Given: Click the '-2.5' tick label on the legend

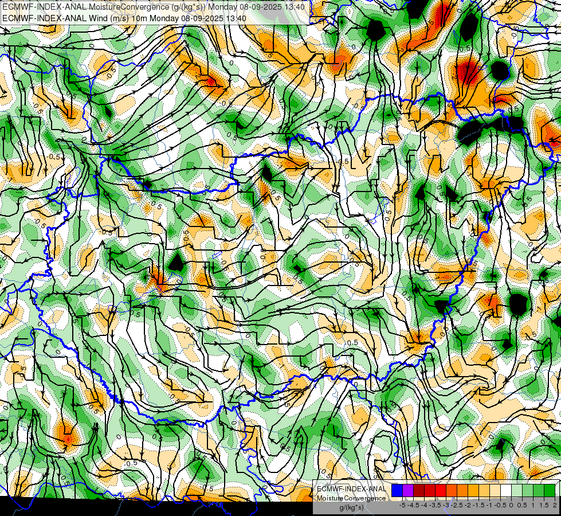Looking at the screenshot, I should point(457,505).
